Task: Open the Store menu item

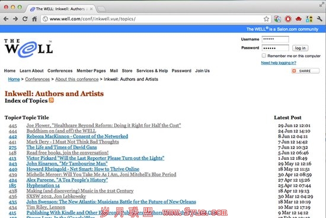Action: pos(127,71)
